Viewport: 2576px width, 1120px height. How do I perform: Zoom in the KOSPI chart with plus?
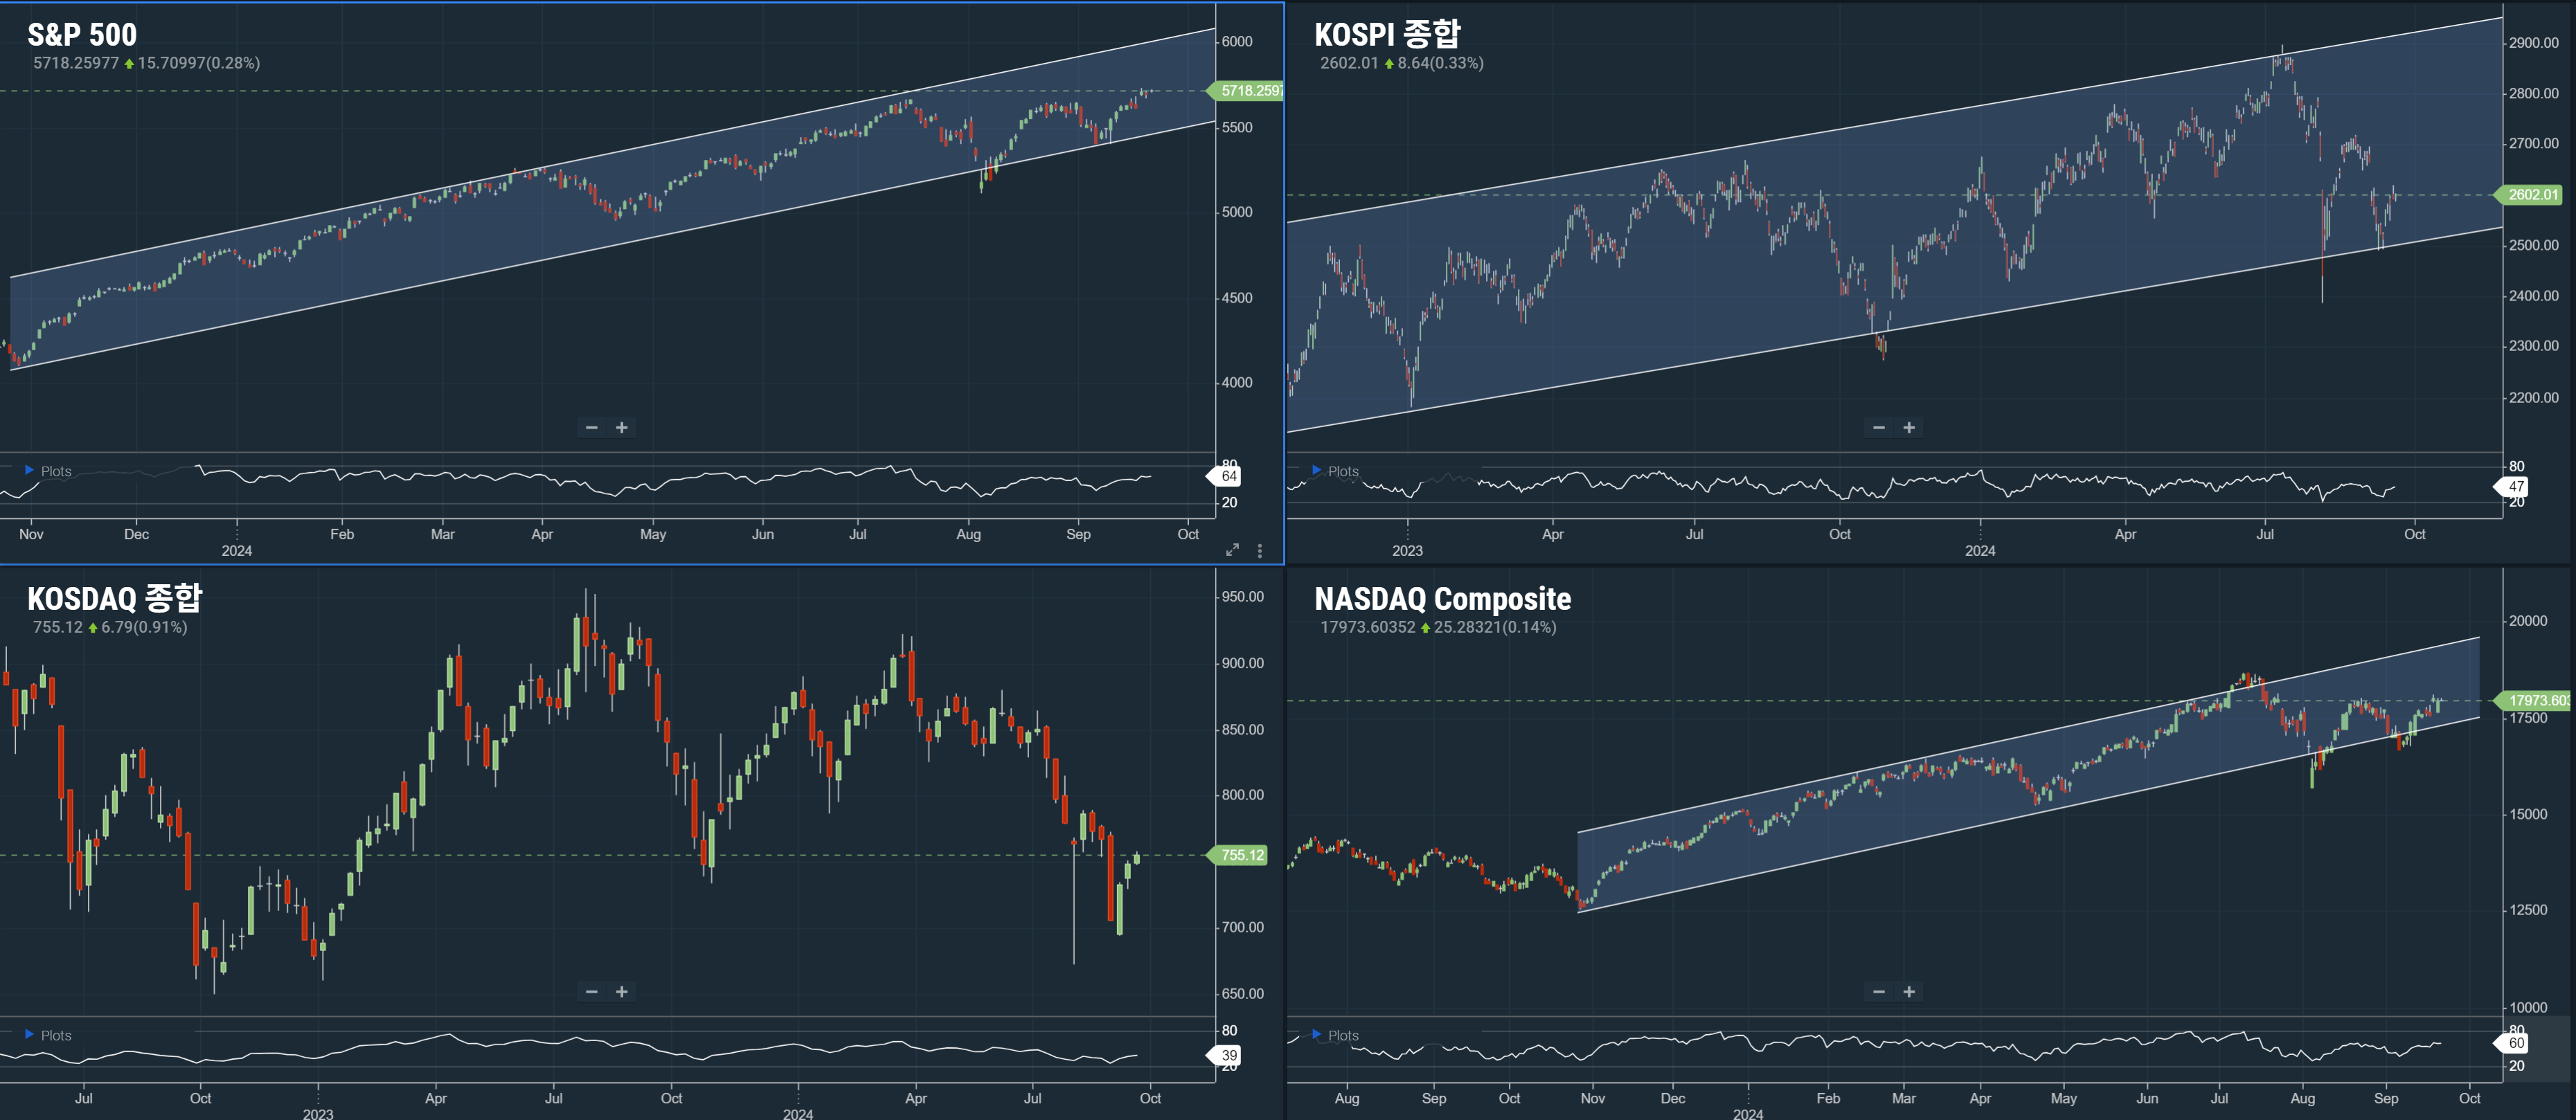pyautogui.click(x=1909, y=428)
